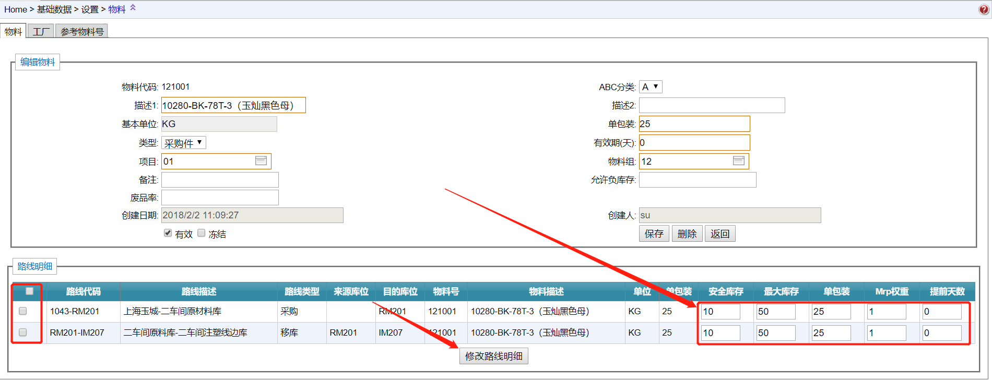Check the RM201-IM207 route row checkbox
This screenshot has height=382, width=992.
tap(23, 332)
